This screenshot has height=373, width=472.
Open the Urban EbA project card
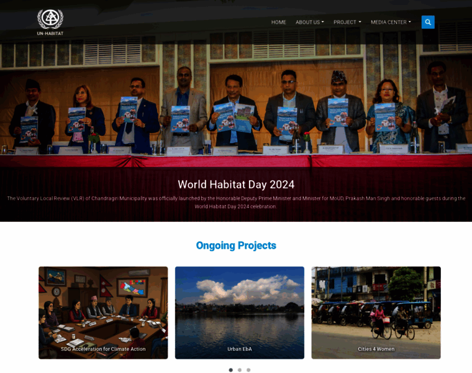coord(240,313)
